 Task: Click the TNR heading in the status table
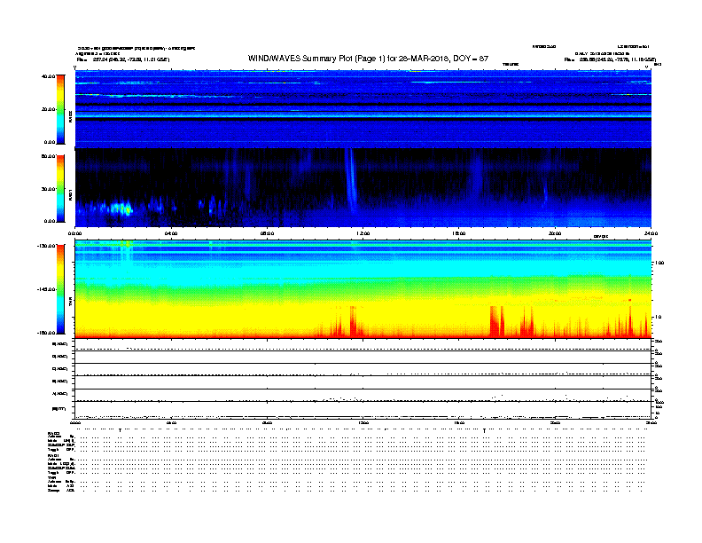point(51,477)
